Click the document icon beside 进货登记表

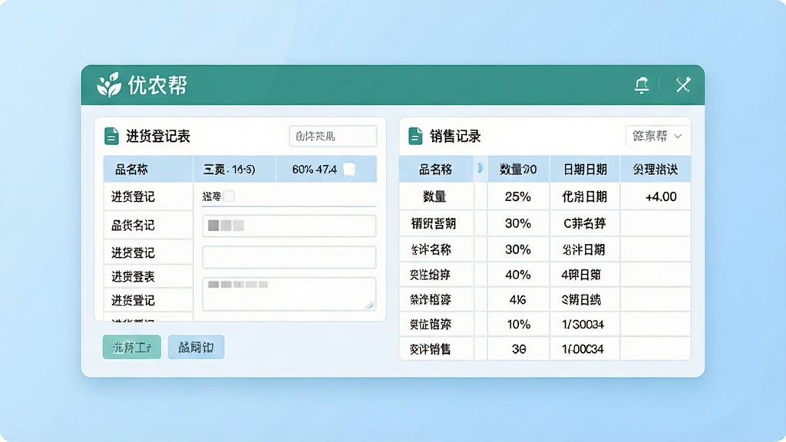pyautogui.click(x=111, y=136)
